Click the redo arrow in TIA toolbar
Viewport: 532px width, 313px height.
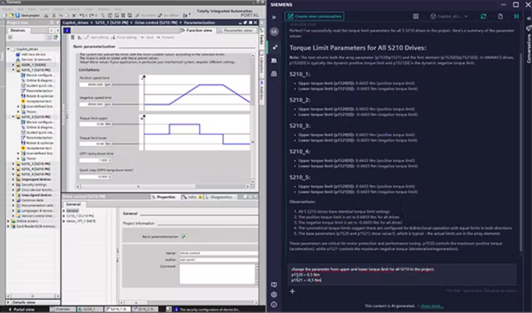tap(92, 15)
